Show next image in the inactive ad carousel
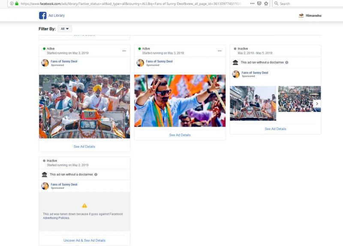The image size is (343, 246). [x=316, y=103]
